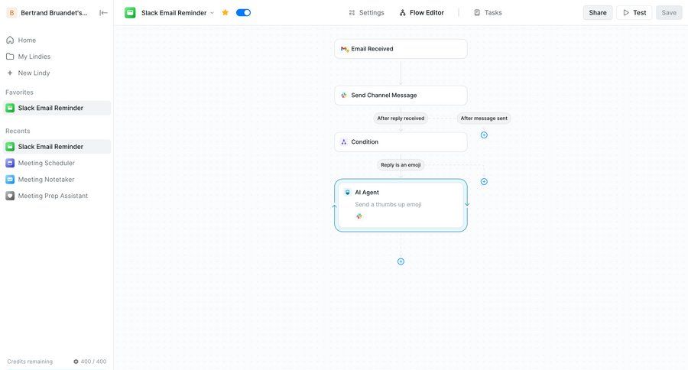Open Meeting Scheduler in Recents
The image size is (688, 370).
point(57,163)
